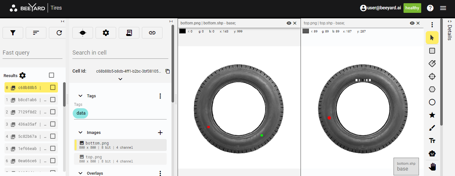Select the circle drawing tool
Screen dimensions: 455x176
432,102
